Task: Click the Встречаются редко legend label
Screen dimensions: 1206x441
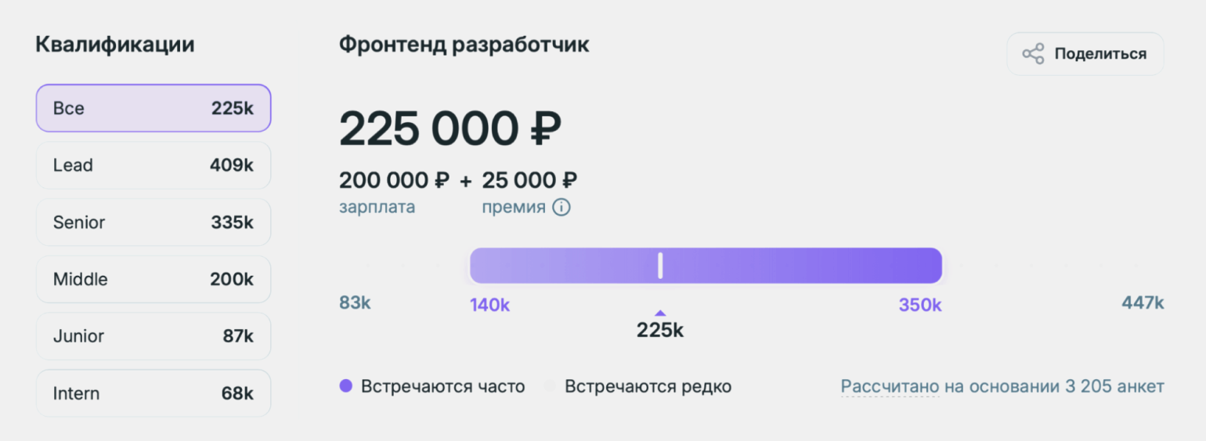Action: point(648,386)
